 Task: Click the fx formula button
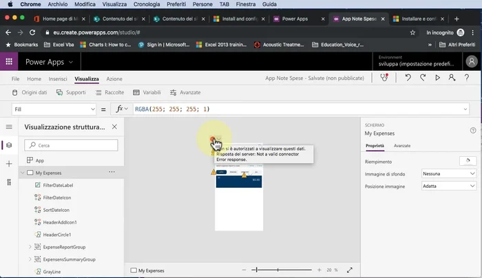(x=122, y=109)
